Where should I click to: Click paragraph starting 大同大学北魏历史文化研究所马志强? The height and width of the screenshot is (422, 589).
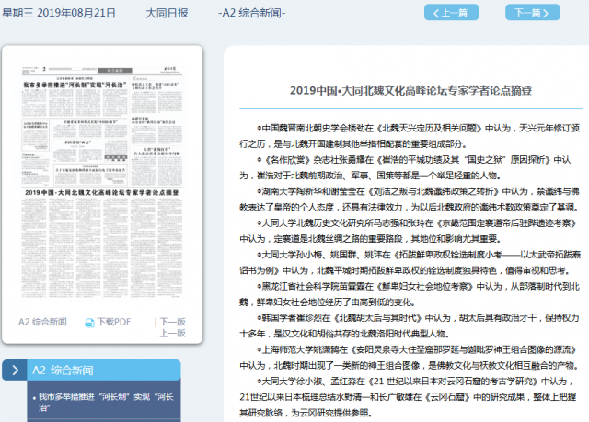click(x=409, y=231)
